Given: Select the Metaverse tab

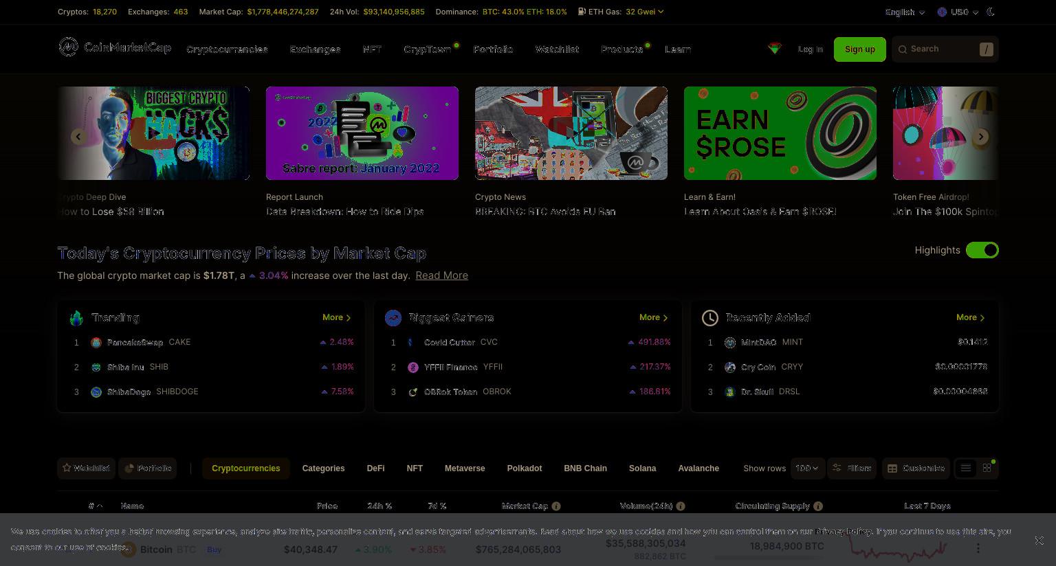Looking at the screenshot, I should point(465,468).
